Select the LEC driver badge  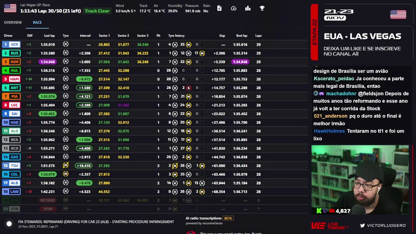tap(11, 105)
